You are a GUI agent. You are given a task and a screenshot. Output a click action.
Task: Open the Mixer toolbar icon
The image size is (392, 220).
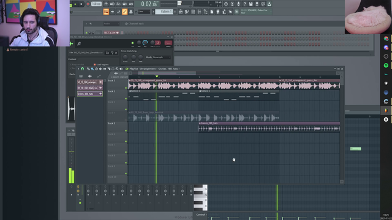(x=199, y=12)
